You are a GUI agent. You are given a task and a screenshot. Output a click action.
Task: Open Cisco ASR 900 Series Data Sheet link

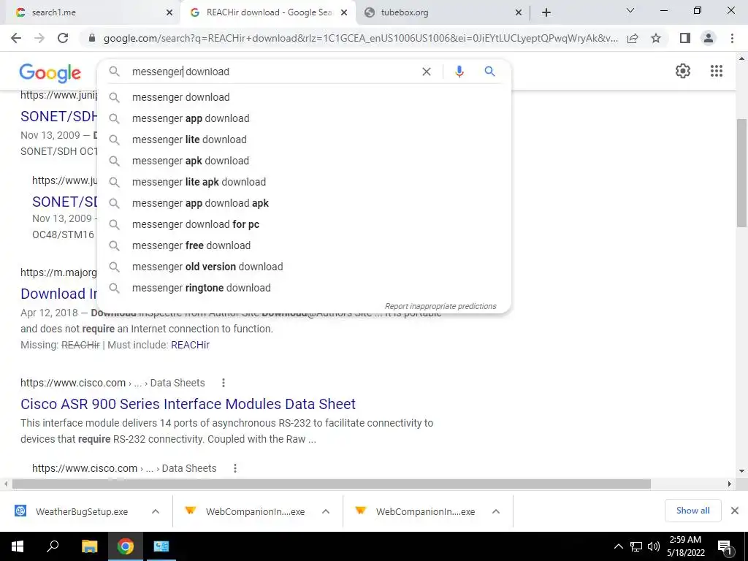(188, 404)
